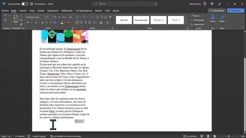Open the Liberation Serif font dropdown
The image size is (246, 138).
tap(45, 17)
